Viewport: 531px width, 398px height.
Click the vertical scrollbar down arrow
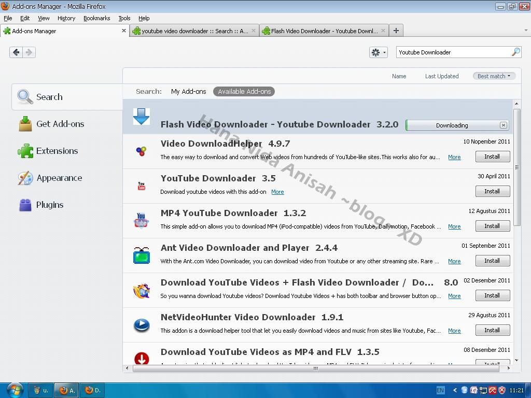[x=516, y=360]
